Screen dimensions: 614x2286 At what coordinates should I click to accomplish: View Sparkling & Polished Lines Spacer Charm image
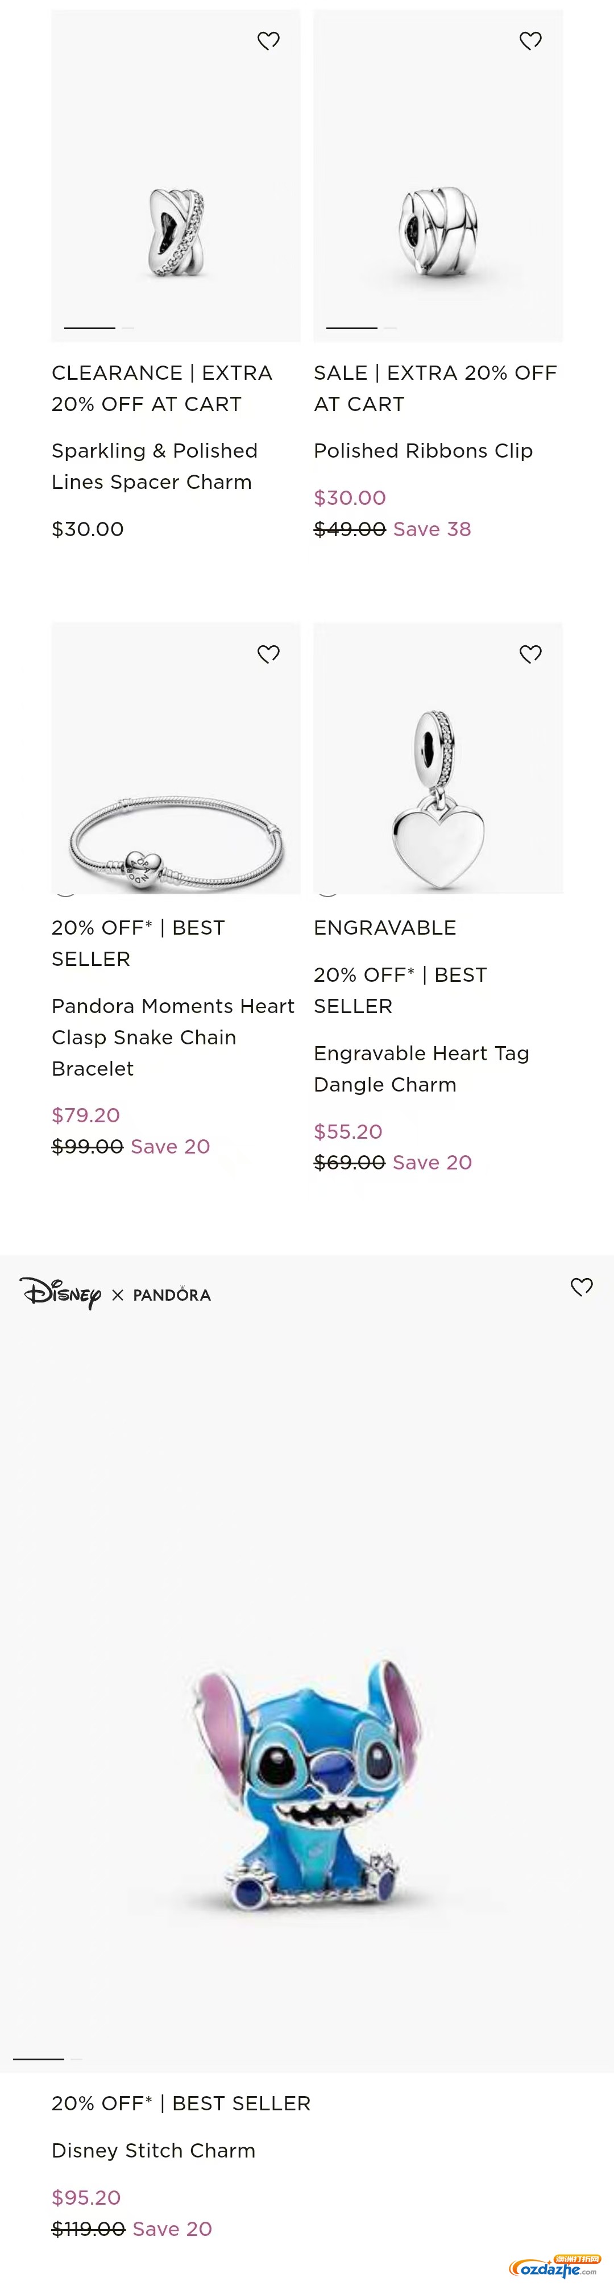[176, 176]
